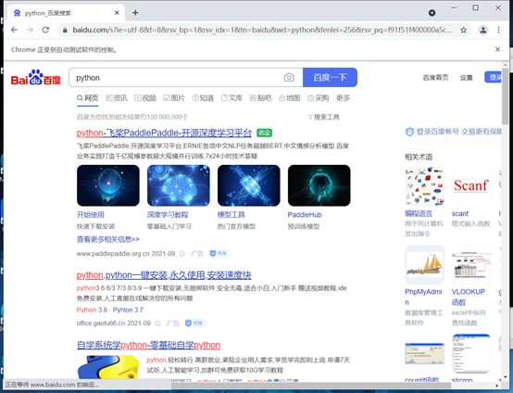Click the shield icon beside 登录百度帐号
The image size is (513, 393).
(x=409, y=132)
